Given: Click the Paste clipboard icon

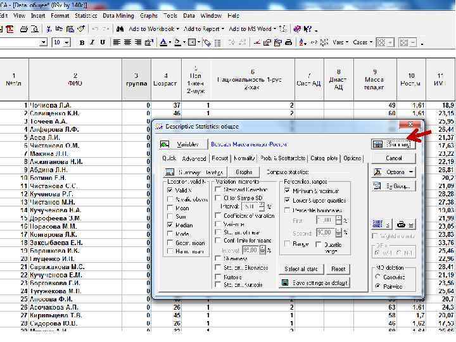Looking at the screenshot, I should [x=70, y=29].
